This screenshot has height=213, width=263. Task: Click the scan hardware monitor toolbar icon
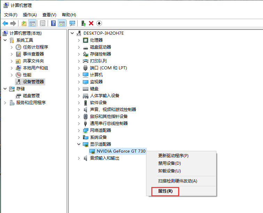tap(72, 23)
